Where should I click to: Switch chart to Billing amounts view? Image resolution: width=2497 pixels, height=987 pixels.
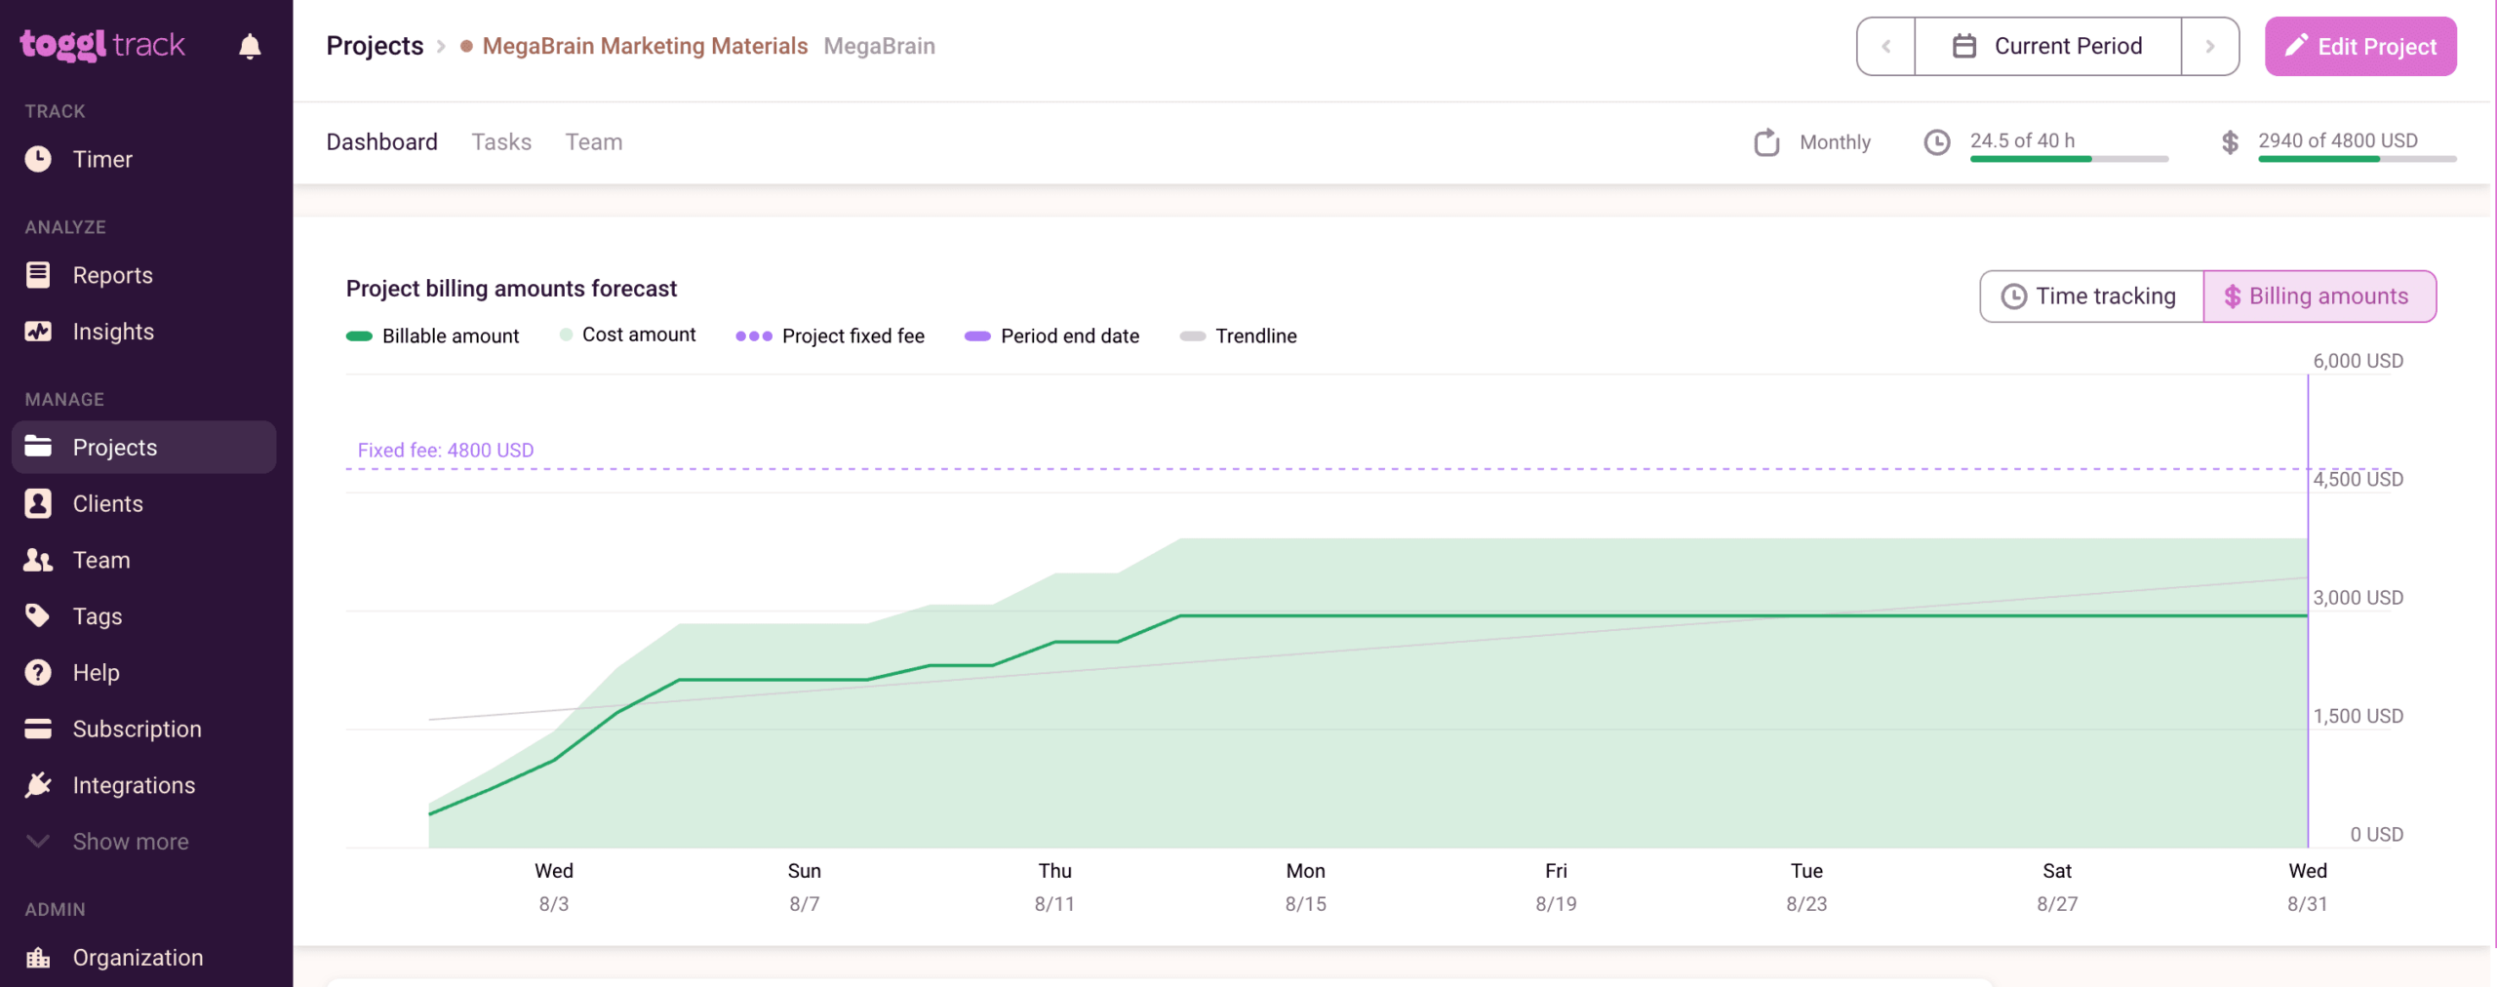click(2319, 296)
